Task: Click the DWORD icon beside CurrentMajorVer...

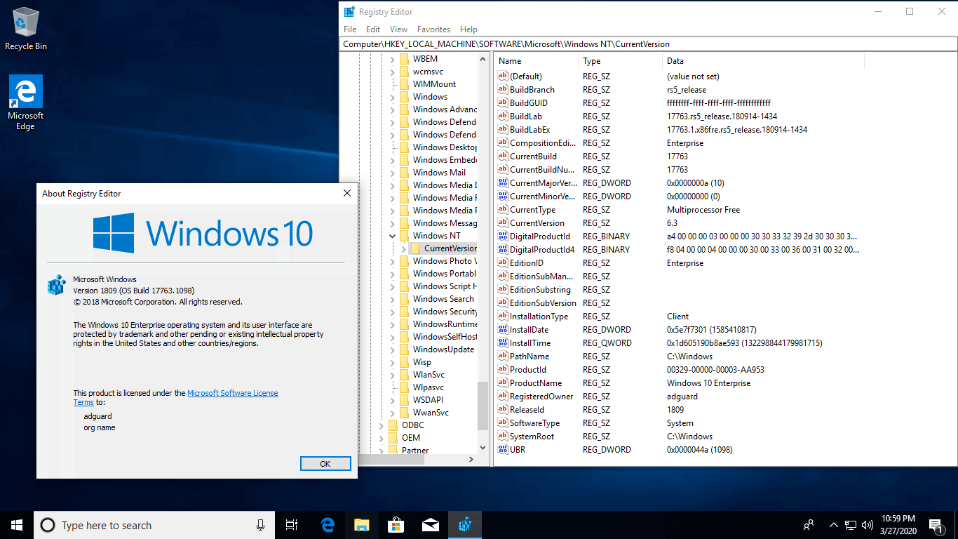Action: tap(502, 182)
